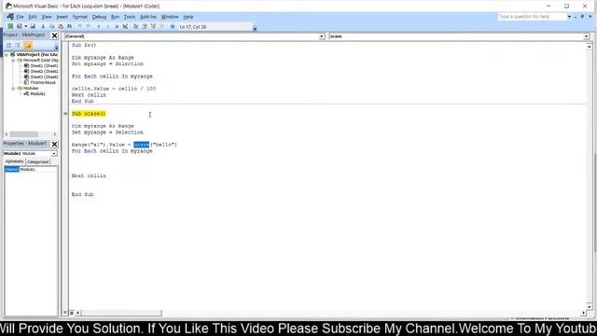Click the Redo toolbar icon

coord(89,26)
